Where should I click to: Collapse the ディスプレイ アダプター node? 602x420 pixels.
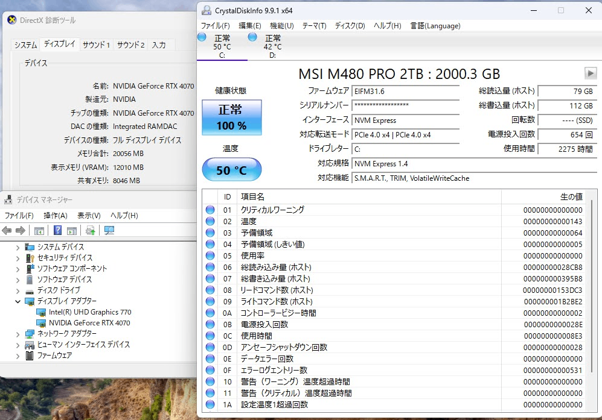[18, 301]
